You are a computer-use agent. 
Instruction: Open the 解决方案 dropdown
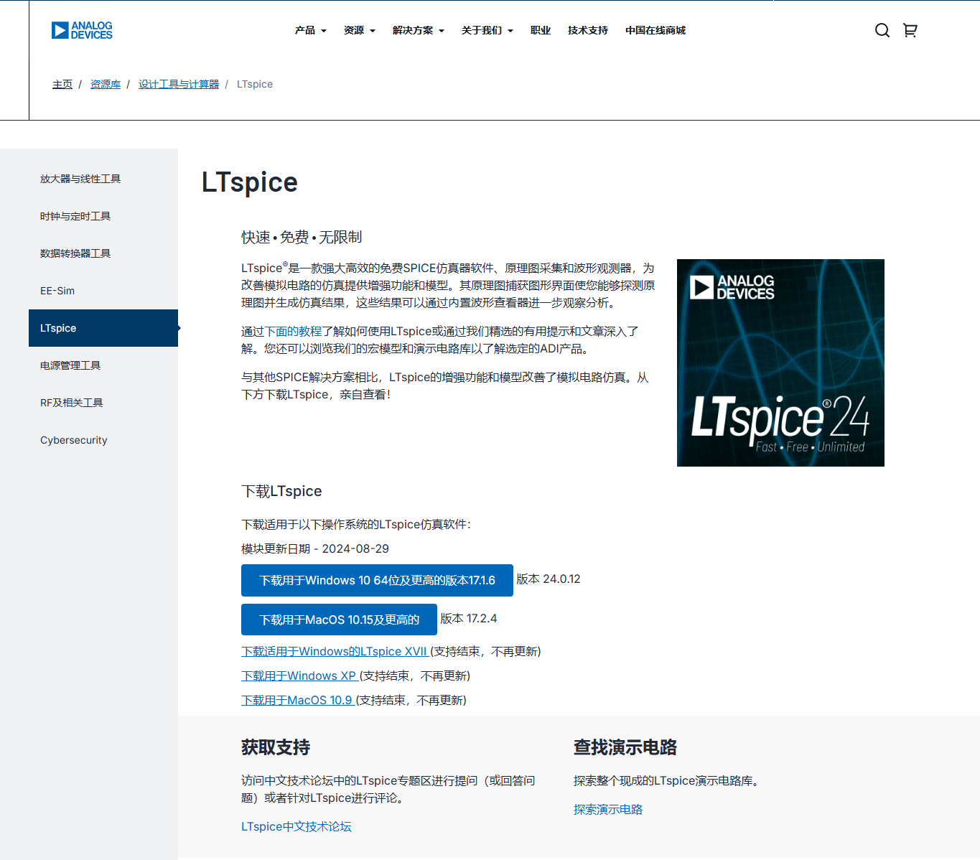click(x=417, y=30)
